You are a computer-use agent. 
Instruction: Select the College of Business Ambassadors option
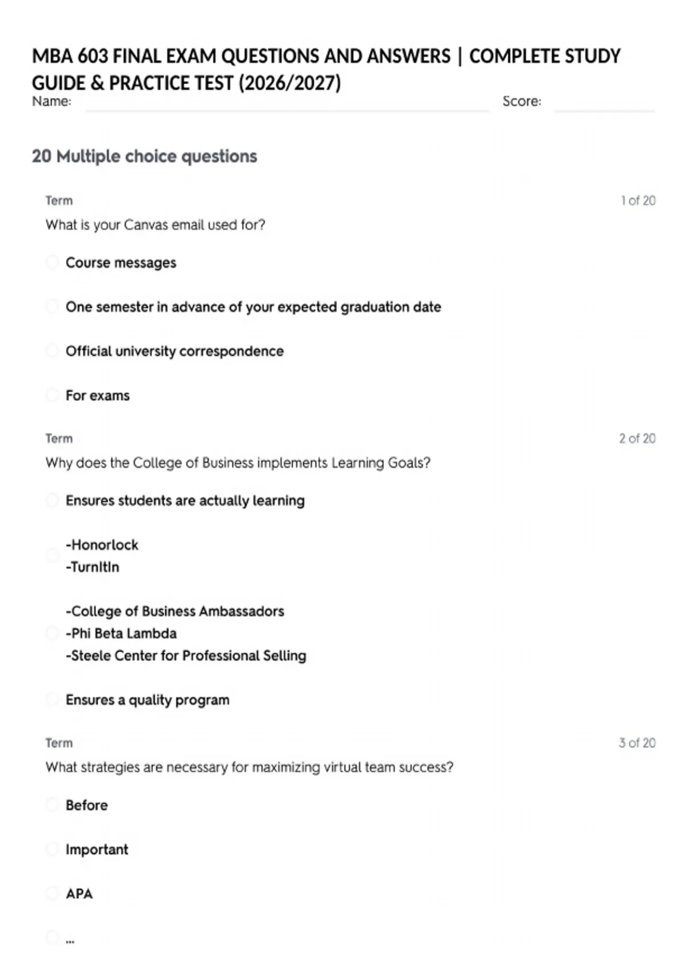coord(52,633)
